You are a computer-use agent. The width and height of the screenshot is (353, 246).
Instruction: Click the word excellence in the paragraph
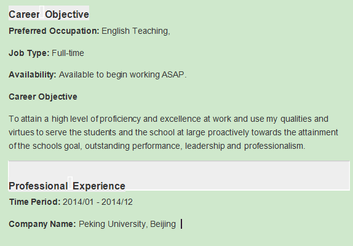pyautogui.click(x=180, y=119)
